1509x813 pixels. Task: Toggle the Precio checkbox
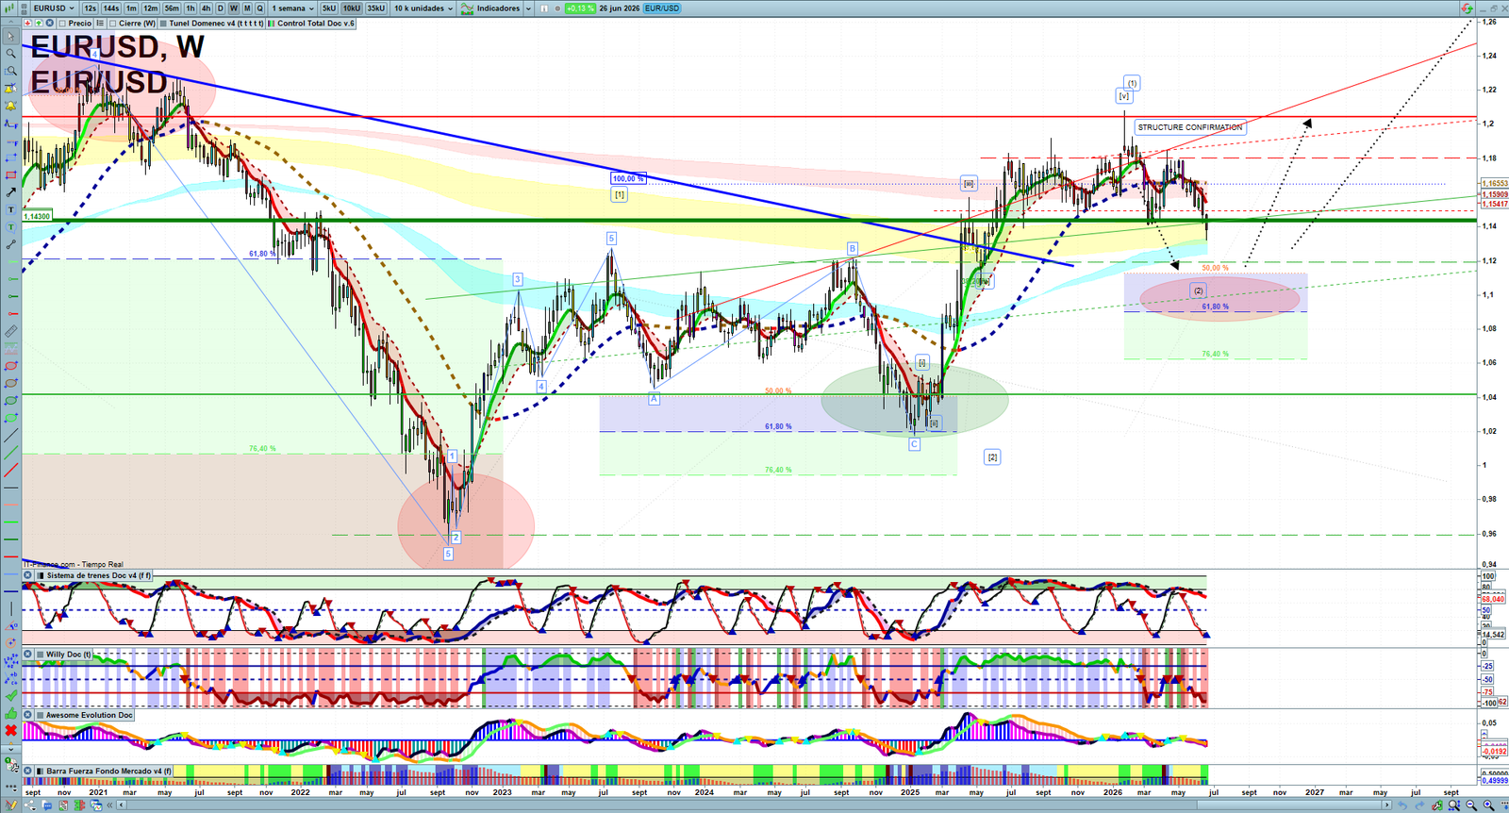coord(62,23)
